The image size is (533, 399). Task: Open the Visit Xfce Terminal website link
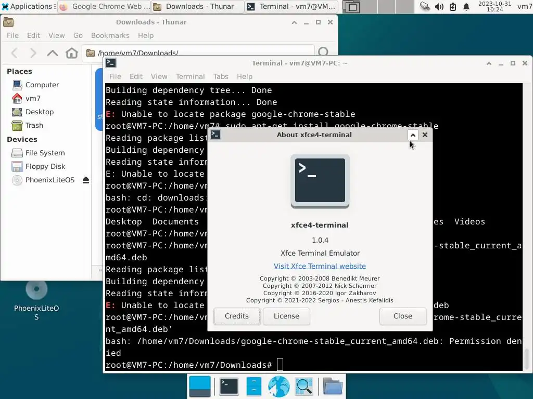320,266
